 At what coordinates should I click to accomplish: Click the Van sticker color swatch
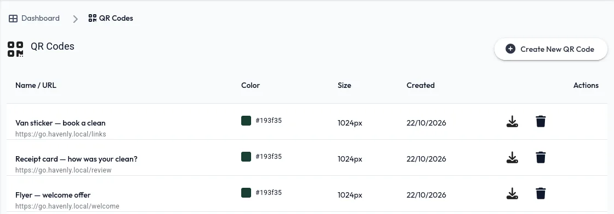point(246,121)
